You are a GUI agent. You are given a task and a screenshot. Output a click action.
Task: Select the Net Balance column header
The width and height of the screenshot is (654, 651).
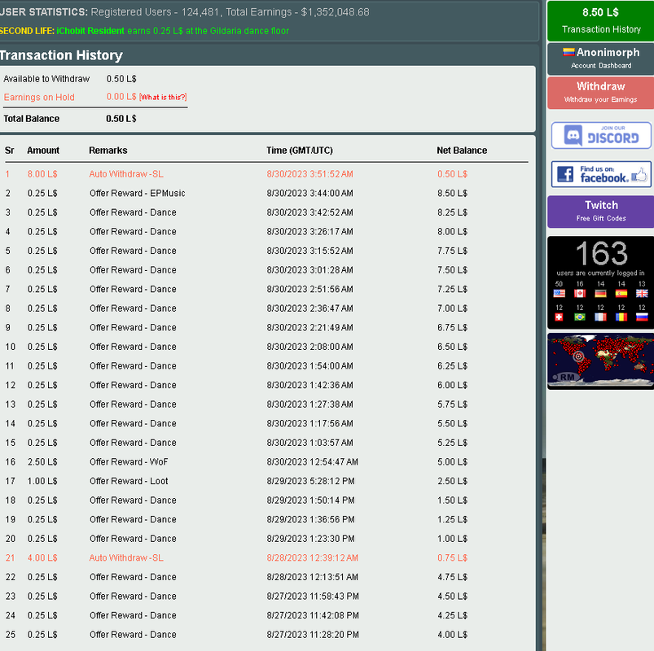(x=462, y=151)
